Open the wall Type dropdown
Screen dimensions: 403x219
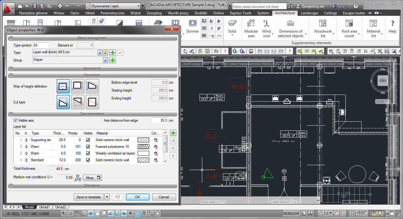coord(100,53)
